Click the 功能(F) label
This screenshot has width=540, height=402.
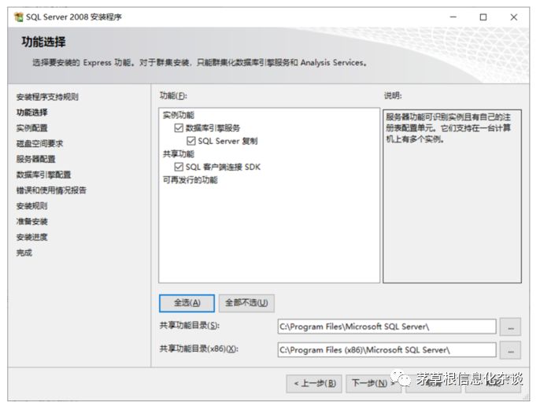click(x=173, y=96)
